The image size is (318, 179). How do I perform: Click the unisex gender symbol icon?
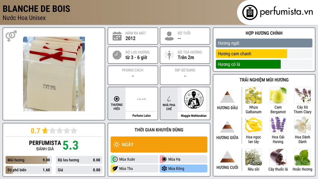point(11,36)
